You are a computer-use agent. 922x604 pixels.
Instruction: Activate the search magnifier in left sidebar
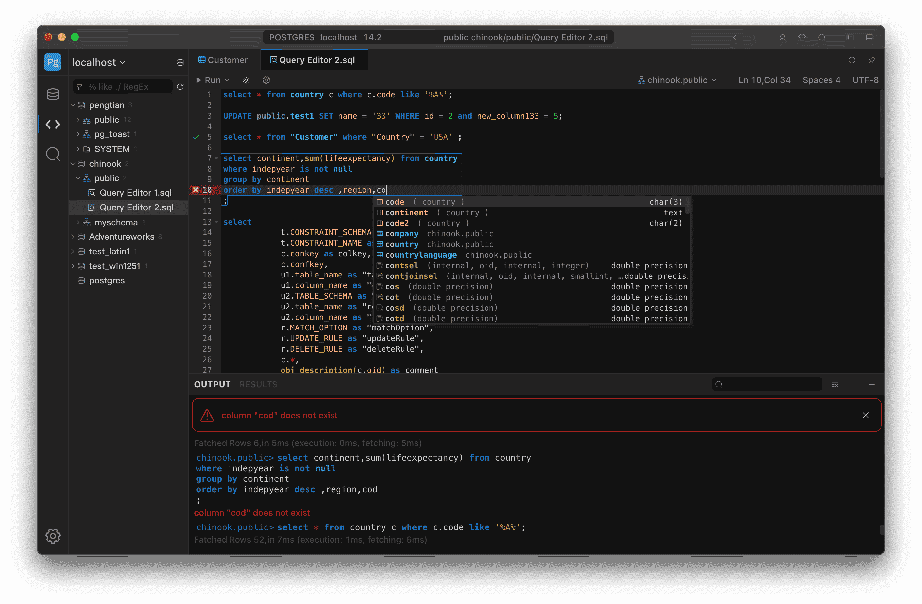53,154
